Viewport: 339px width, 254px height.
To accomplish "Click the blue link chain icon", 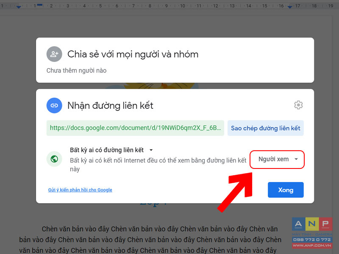I will click(54, 105).
